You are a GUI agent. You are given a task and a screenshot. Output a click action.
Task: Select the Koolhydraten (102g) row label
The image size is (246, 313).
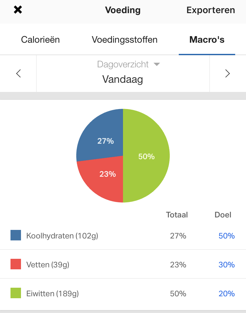62,236
